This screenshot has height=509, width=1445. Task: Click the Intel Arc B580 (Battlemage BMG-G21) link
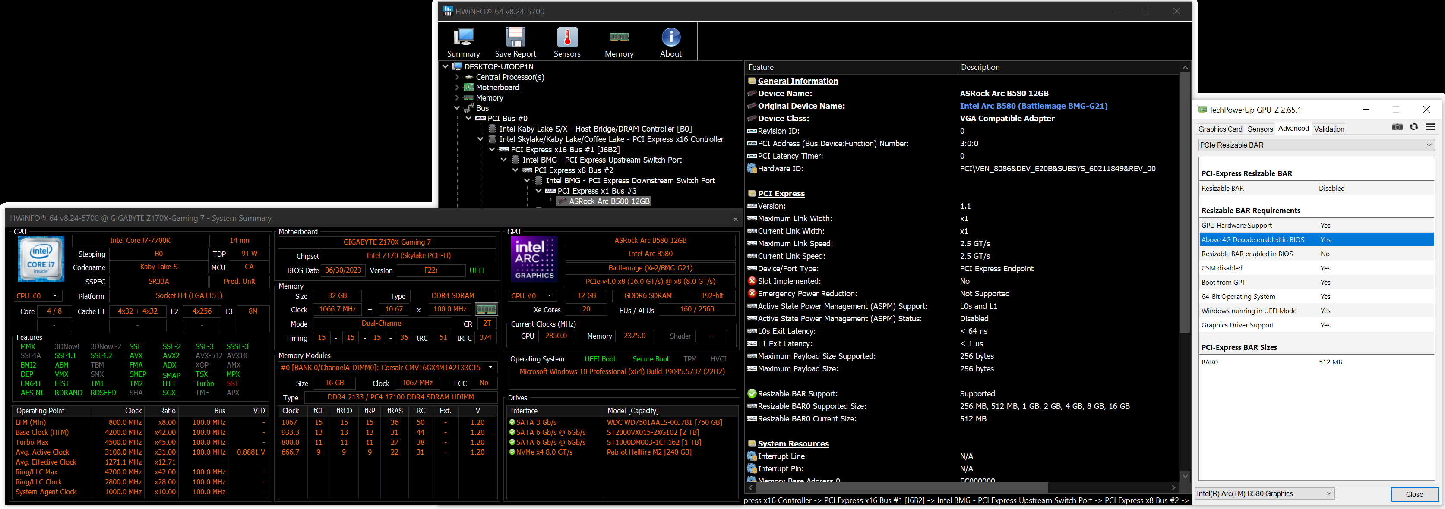(x=1033, y=106)
